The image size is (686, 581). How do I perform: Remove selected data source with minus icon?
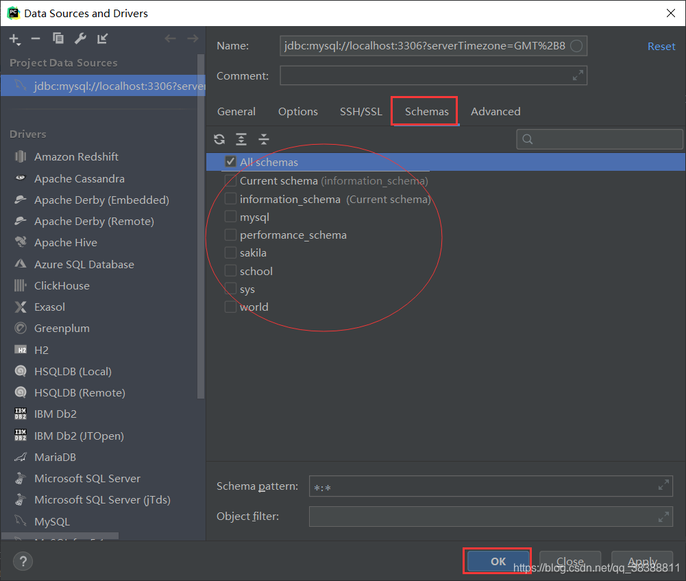(36, 39)
